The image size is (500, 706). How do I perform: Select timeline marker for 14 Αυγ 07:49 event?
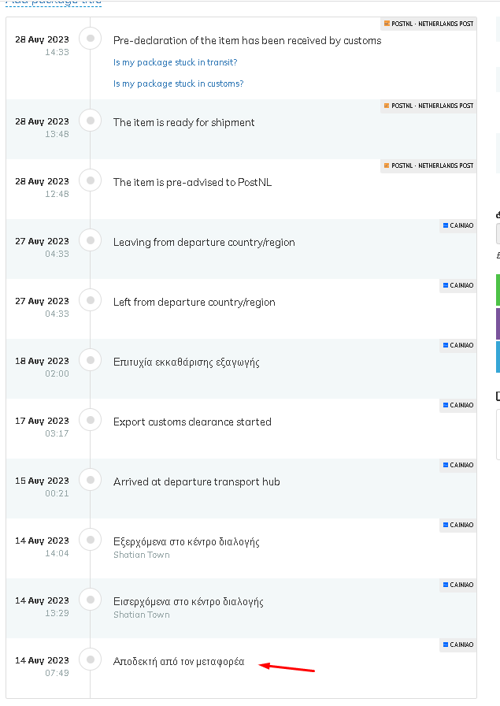[91, 660]
